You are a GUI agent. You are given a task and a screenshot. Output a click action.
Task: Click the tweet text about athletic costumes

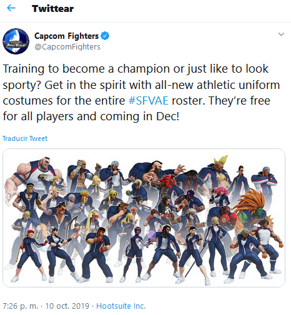[142, 93]
